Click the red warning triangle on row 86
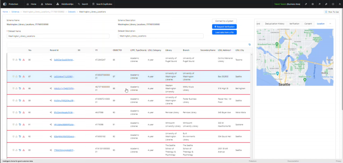 24,60
